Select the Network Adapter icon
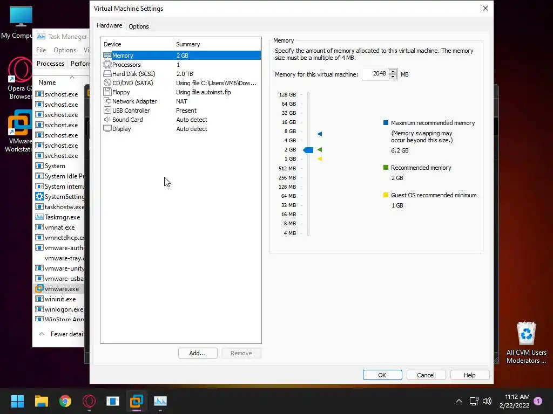The image size is (553, 414). coord(107,101)
